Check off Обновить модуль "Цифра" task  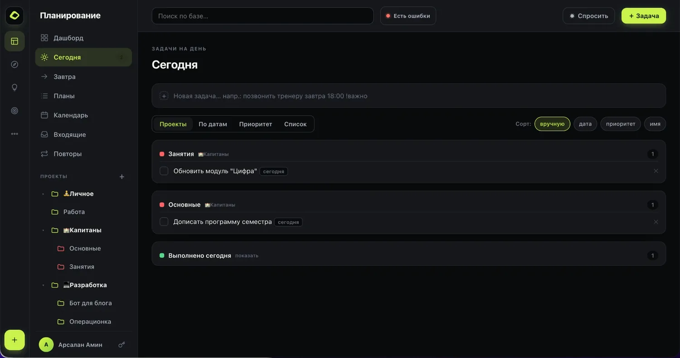pos(164,171)
